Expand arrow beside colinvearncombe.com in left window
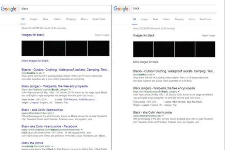 pos(53,113)
